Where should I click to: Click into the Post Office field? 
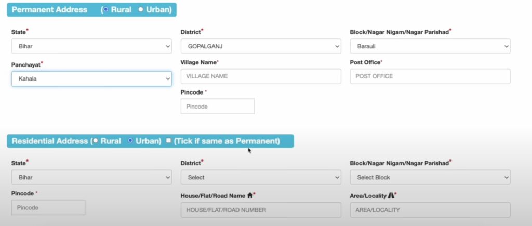[x=430, y=76]
